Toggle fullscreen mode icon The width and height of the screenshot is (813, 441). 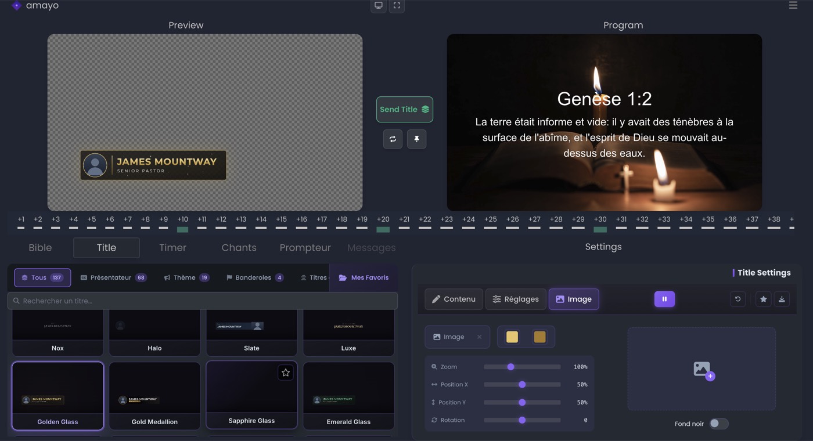click(x=397, y=6)
